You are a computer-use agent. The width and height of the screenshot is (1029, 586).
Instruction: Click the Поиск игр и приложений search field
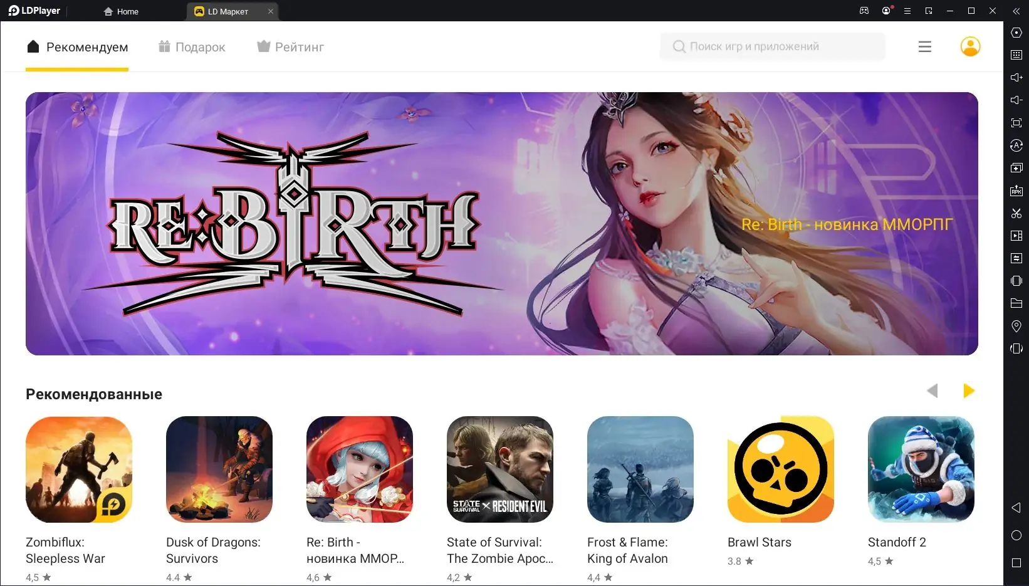tap(773, 46)
